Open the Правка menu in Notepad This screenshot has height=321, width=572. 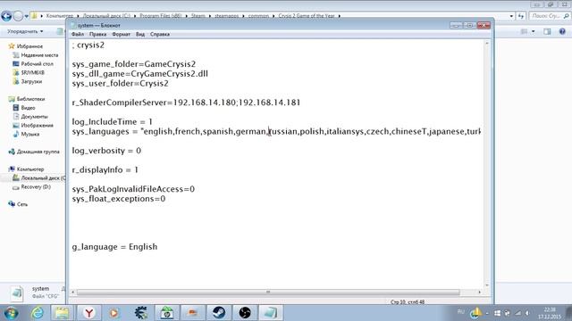(97, 34)
